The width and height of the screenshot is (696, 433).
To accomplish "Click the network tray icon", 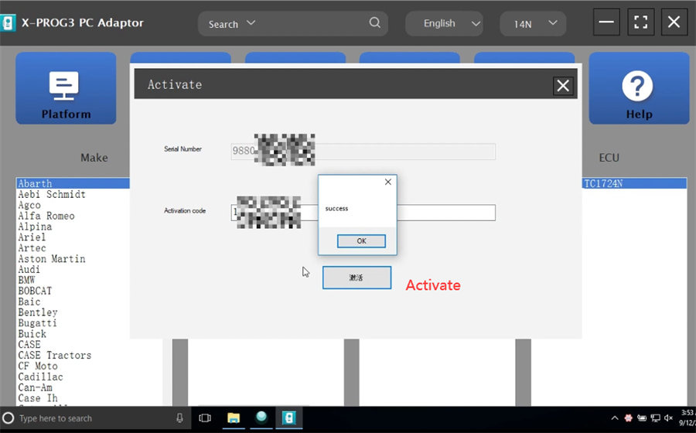I will (655, 418).
